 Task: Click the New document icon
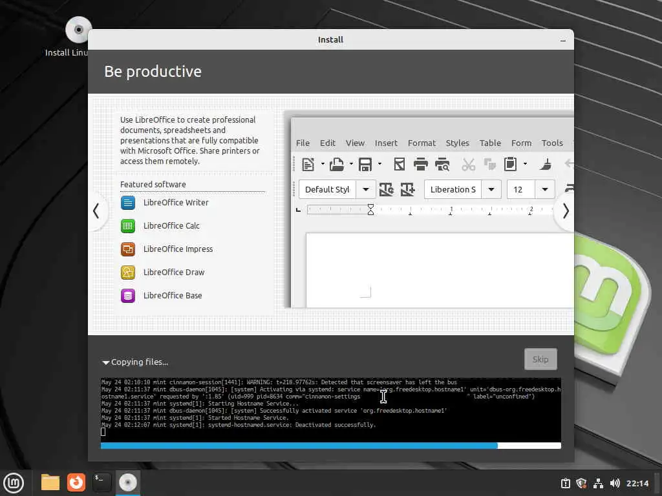[308, 164]
